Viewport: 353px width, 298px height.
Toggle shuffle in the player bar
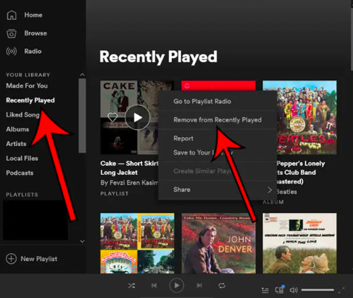pos(131,285)
